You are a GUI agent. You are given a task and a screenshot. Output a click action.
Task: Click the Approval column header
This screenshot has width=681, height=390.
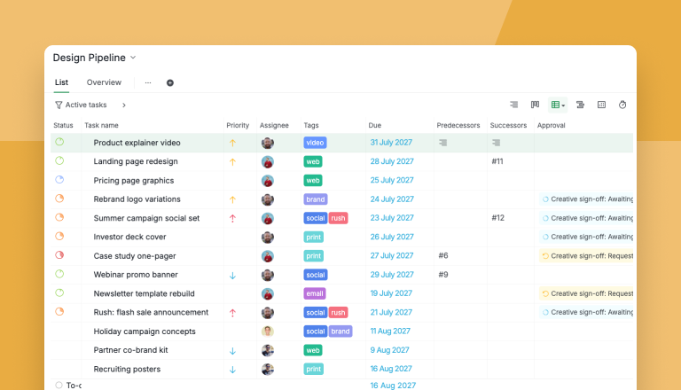coord(552,125)
